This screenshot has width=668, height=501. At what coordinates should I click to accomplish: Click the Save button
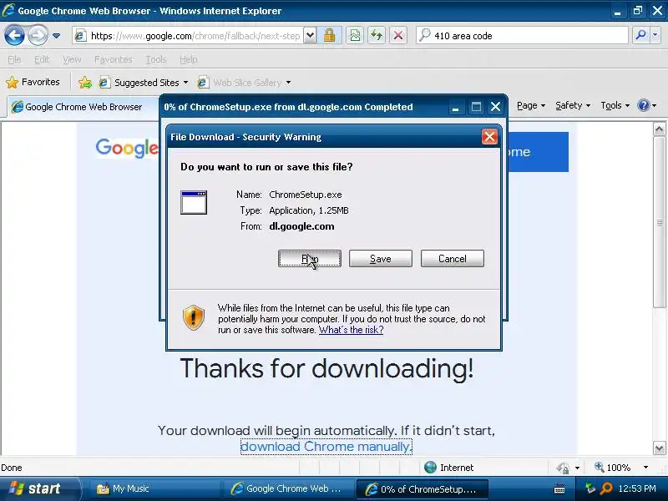[x=381, y=259]
